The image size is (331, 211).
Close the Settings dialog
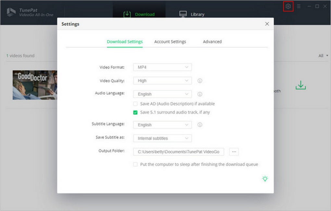click(x=267, y=24)
